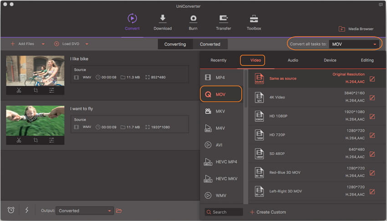The image size is (387, 221).
Task: Click Create Custom preset button
Action: click(x=268, y=212)
